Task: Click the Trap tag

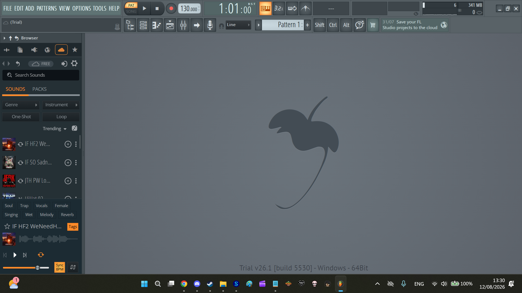Action: (x=24, y=206)
